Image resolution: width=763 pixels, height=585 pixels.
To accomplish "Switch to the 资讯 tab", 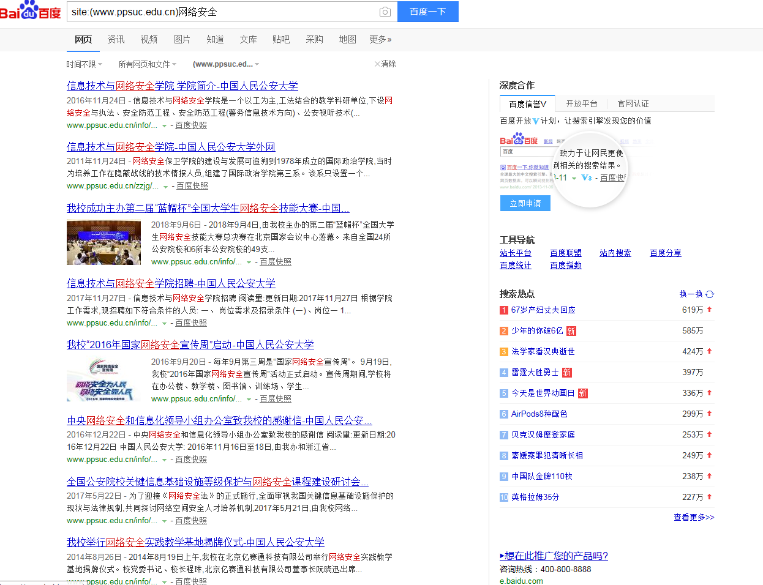I will pos(116,39).
